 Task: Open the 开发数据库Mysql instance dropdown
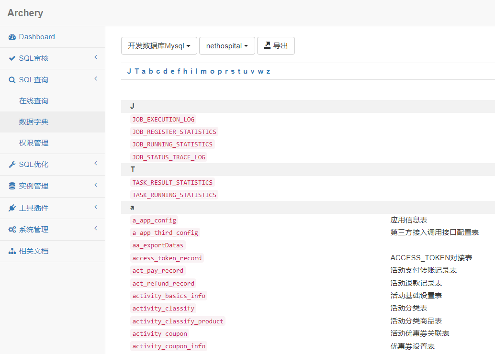tap(159, 46)
